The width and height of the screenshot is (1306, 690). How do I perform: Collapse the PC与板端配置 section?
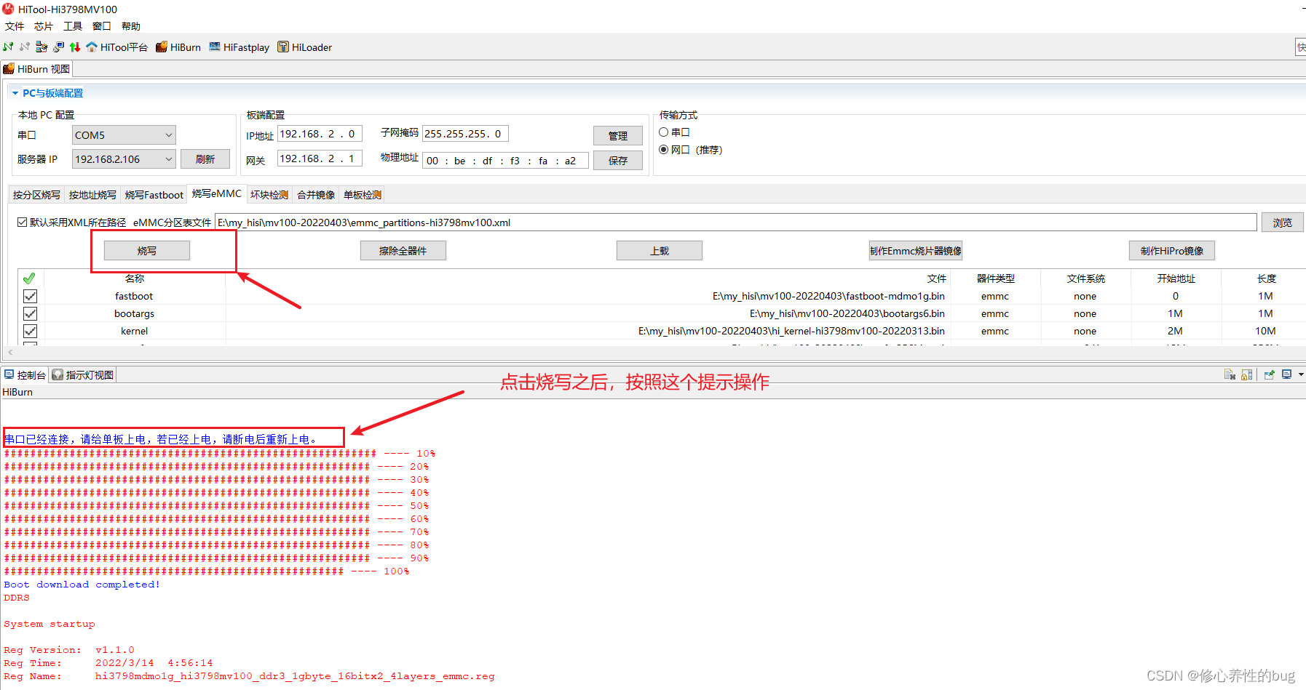pyautogui.click(x=15, y=93)
